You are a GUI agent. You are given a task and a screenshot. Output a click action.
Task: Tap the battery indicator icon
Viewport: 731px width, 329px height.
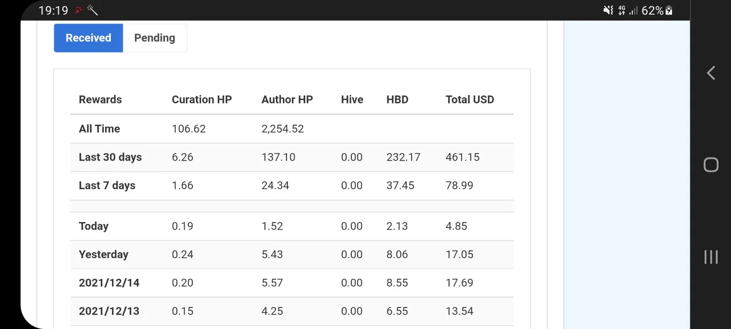click(x=669, y=10)
